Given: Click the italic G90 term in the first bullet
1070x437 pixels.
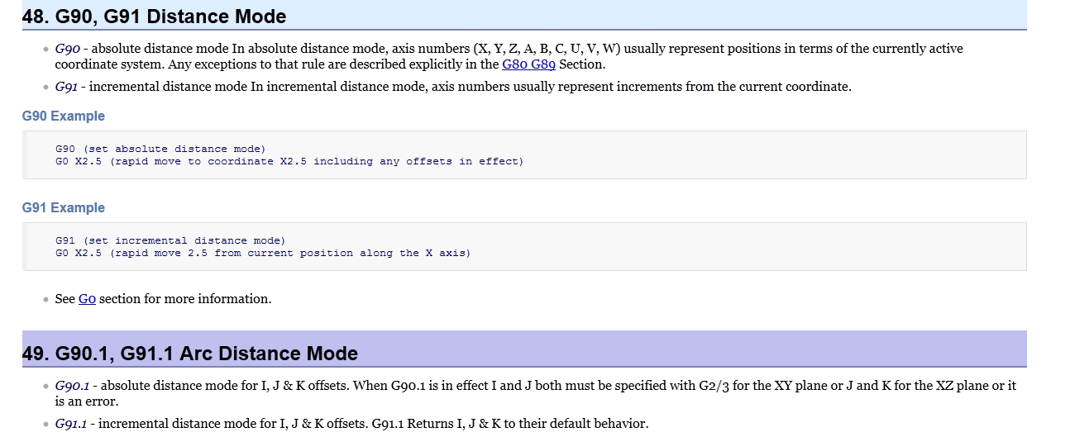Looking at the screenshot, I should [x=67, y=49].
